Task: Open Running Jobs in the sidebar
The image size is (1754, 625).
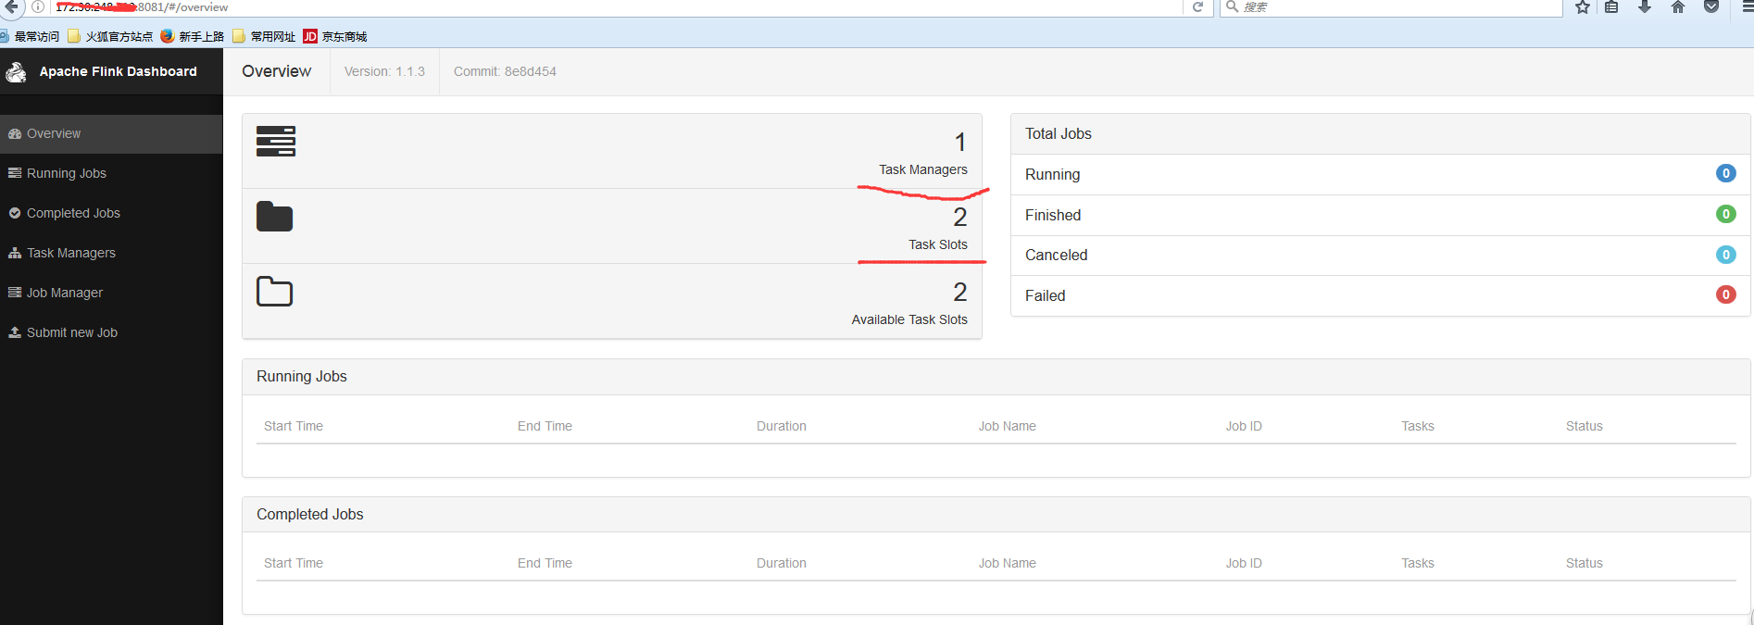Action: click(111, 173)
